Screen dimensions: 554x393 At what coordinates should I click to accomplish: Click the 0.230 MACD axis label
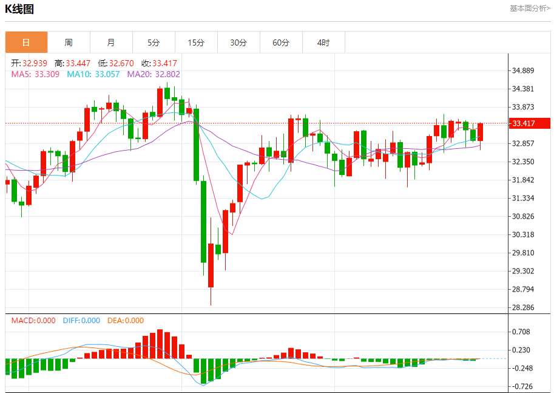click(x=521, y=350)
